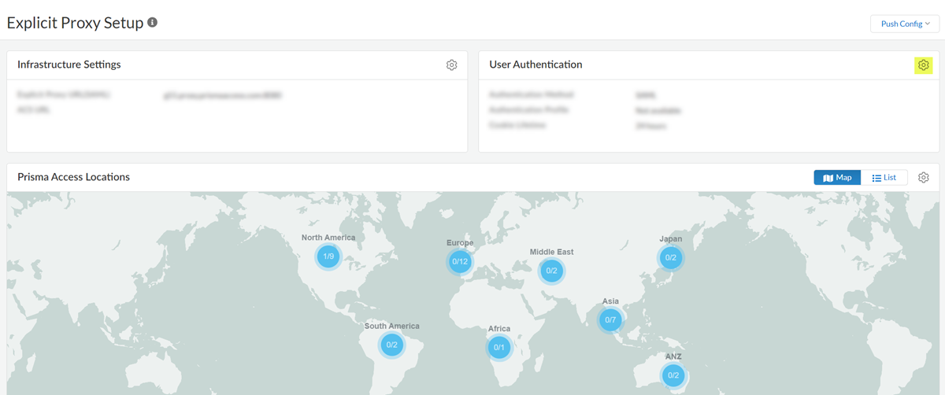
Task: Open the User Authentication gear settings
Action: pyautogui.click(x=924, y=65)
